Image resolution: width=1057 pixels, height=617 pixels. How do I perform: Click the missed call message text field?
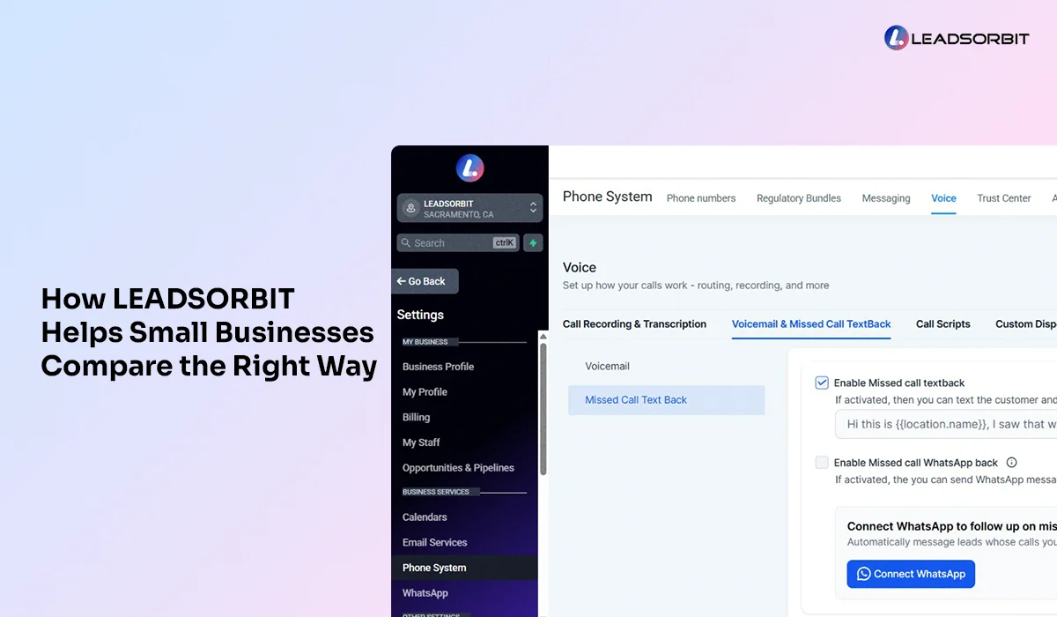pyautogui.click(x=946, y=424)
